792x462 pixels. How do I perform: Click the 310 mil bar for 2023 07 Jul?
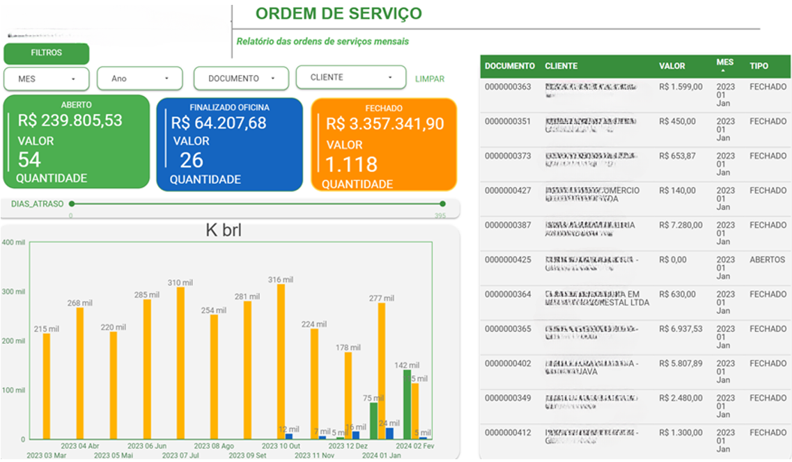pos(180,363)
